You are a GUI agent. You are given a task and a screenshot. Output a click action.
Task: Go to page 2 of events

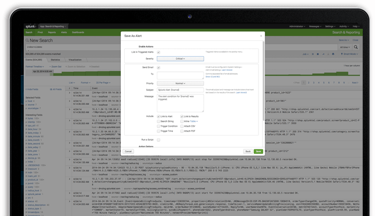tap(308, 82)
